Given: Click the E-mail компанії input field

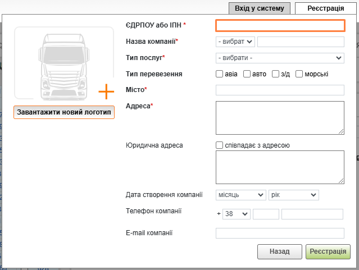Looking at the screenshot, I should point(280,233).
